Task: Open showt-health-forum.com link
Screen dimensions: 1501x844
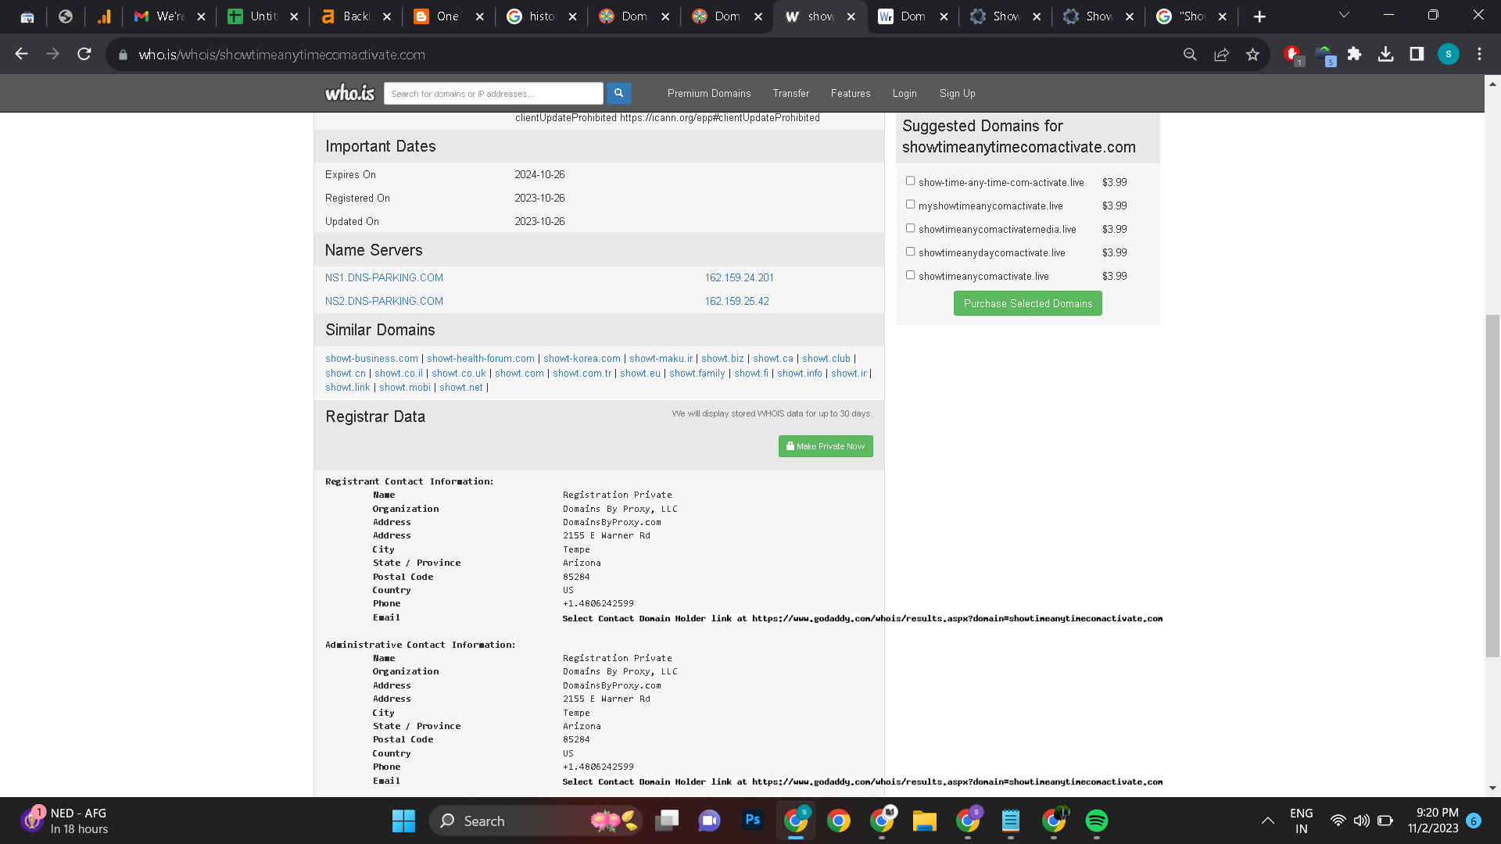Action: pyautogui.click(x=481, y=359)
